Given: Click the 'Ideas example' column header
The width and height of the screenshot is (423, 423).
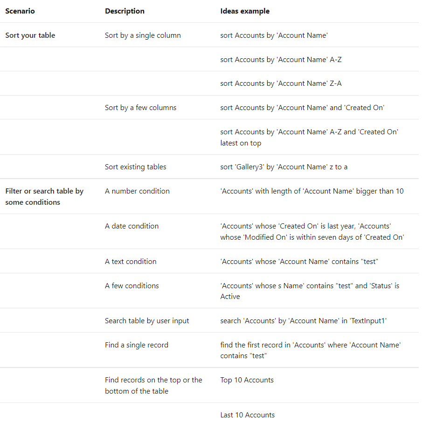Looking at the screenshot, I should (245, 11).
